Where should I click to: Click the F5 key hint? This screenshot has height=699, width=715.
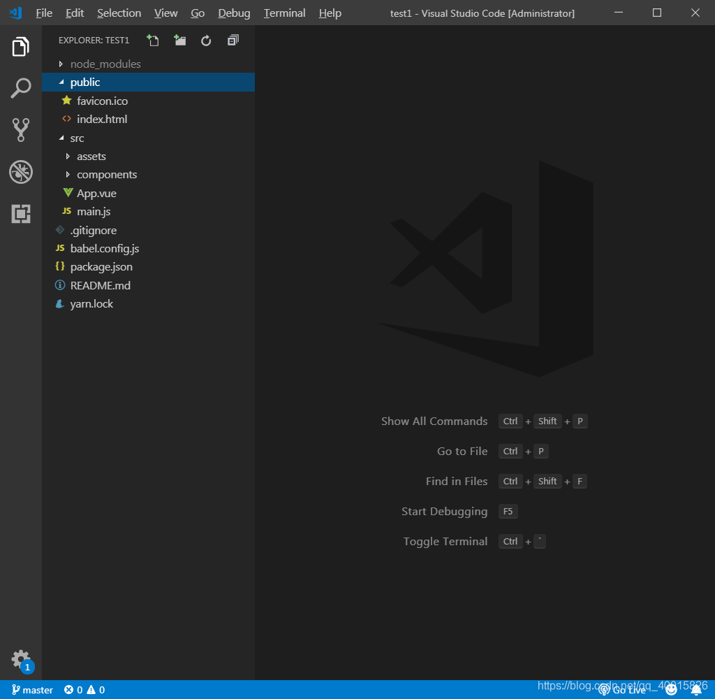[508, 512]
